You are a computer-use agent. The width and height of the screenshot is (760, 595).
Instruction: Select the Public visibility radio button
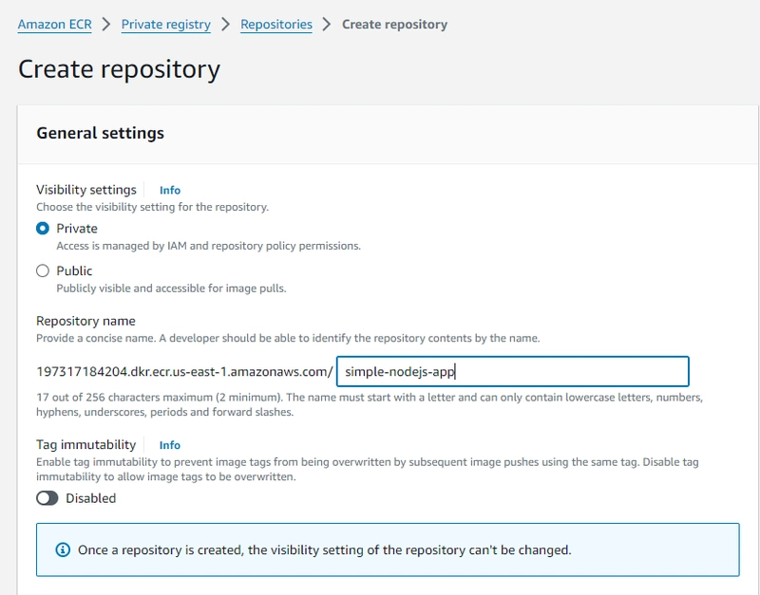[x=43, y=270]
